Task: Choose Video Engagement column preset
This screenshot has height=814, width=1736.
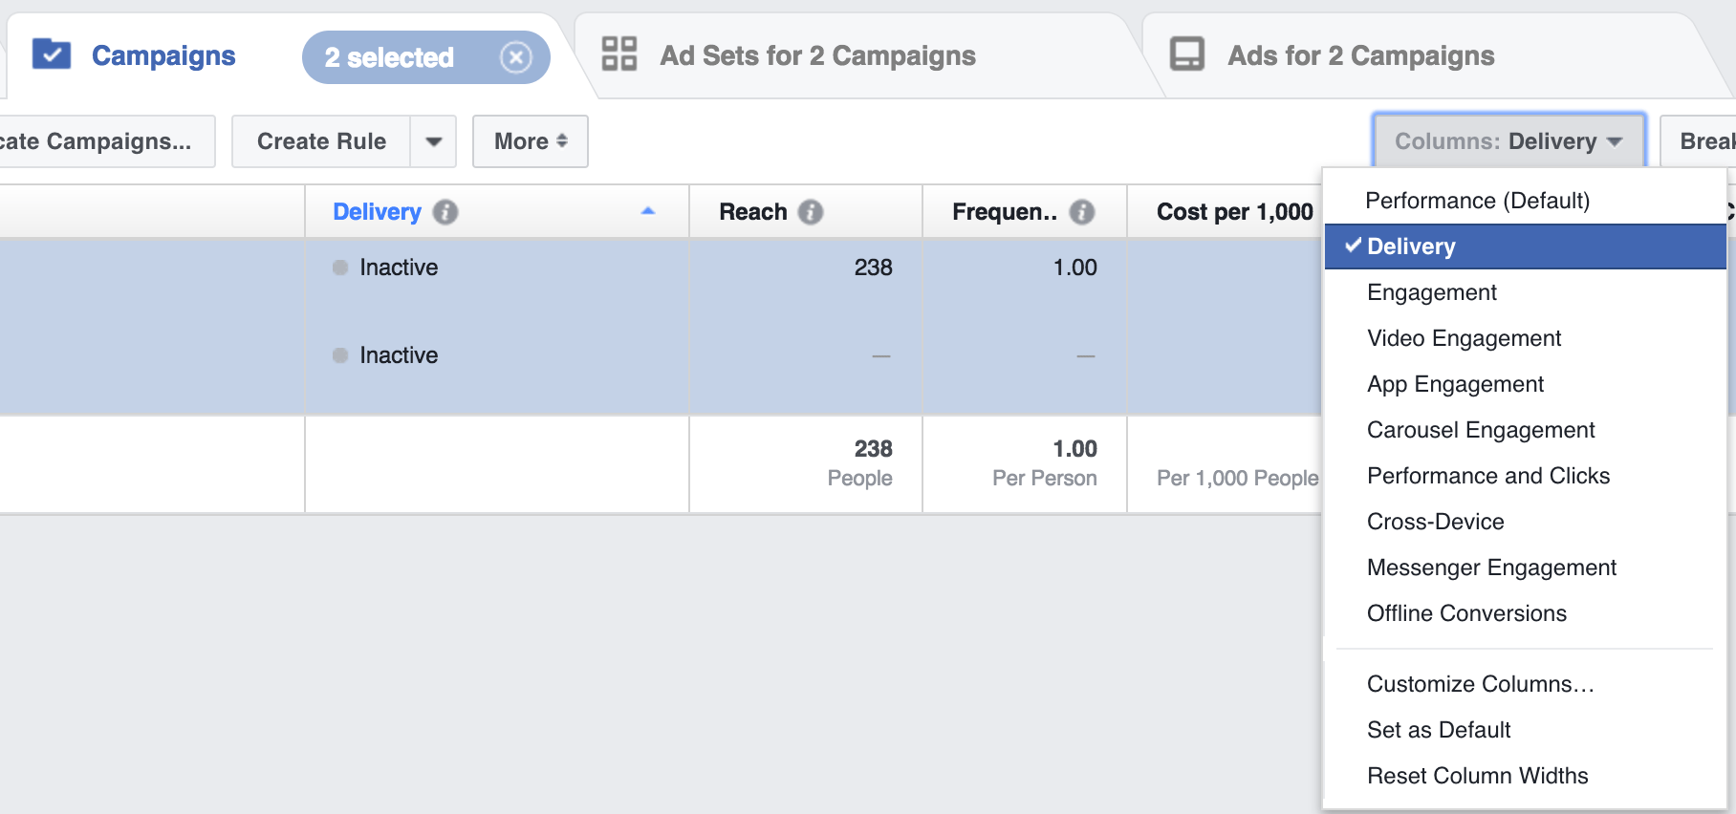Action: click(x=1526, y=338)
